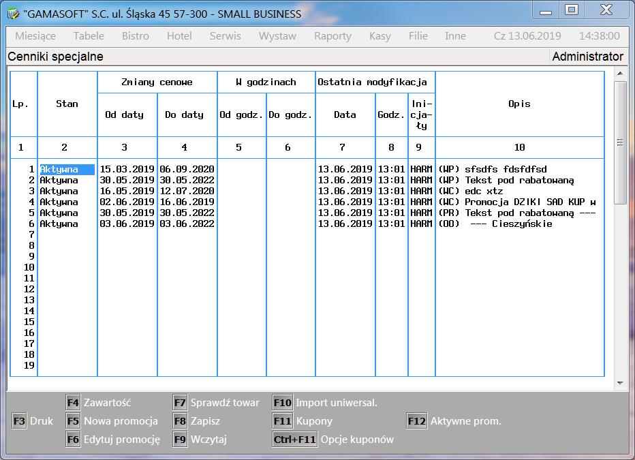Viewport: 635px width, 460px height.
Task: Click description '(OO) --- Cieszyńskie'
Action: [495, 224]
